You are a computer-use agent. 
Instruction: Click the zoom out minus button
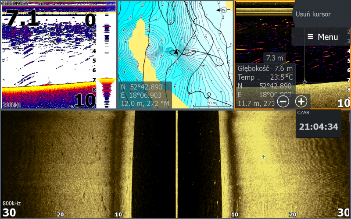coord(283,102)
